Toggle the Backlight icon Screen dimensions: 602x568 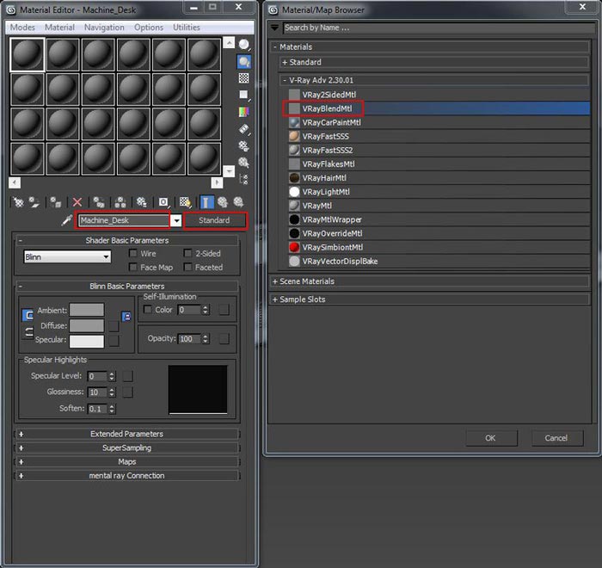[243, 61]
